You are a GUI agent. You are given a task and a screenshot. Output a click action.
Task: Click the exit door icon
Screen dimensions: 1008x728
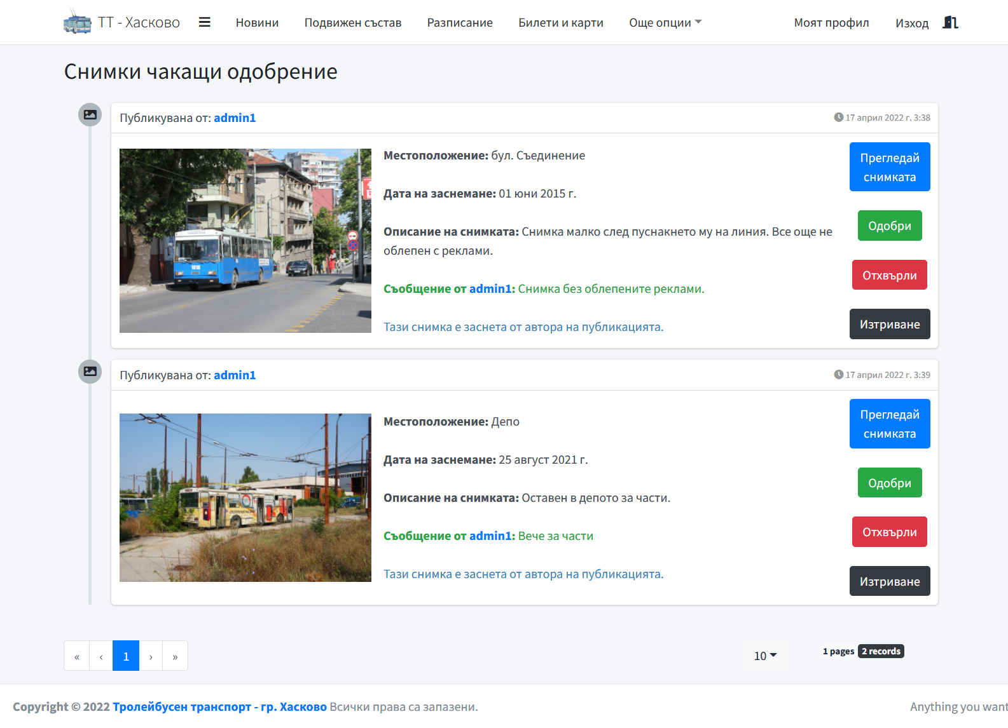tap(950, 22)
